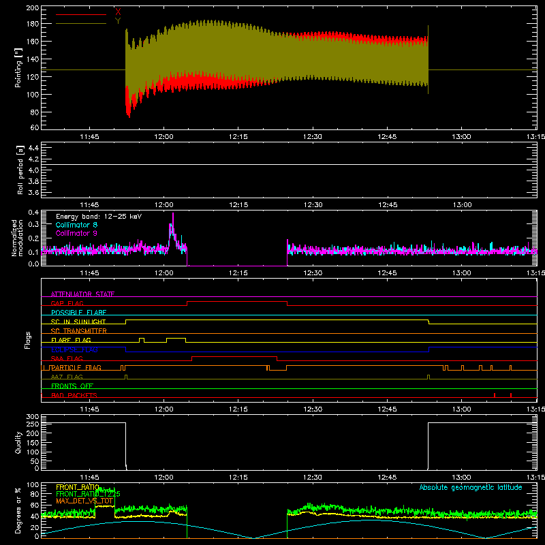This screenshot has height=545, width=545.
Task: Click the ECLIPSE_FLAG label
Action: [x=74, y=349]
